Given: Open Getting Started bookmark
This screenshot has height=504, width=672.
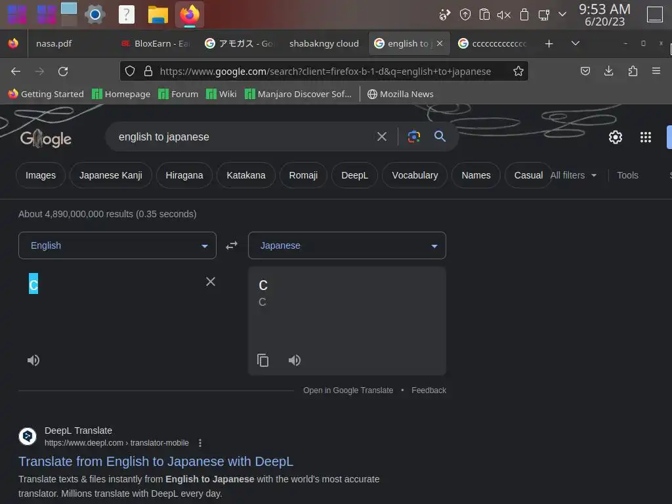Looking at the screenshot, I should pyautogui.click(x=46, y=94).
